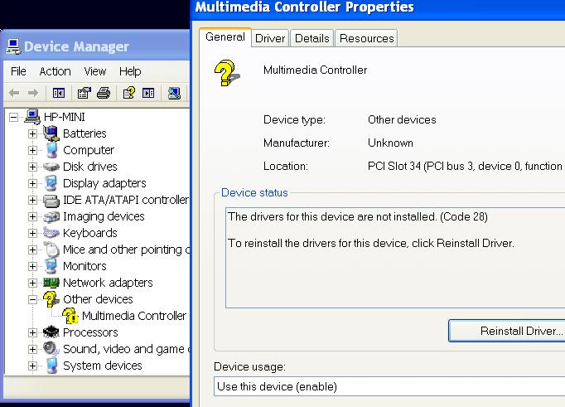The width and height of the screenshot is (565, 407).
Task: Click the HP-MINI computer icon
Action: click(x=32, y=117)
